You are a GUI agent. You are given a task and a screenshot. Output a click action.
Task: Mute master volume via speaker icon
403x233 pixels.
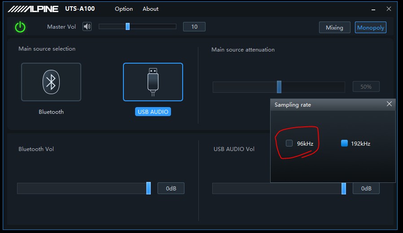point(87,27)
